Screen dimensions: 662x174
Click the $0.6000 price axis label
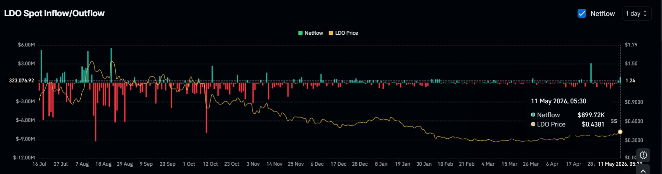pyautogui.click(x=634, y=121)
